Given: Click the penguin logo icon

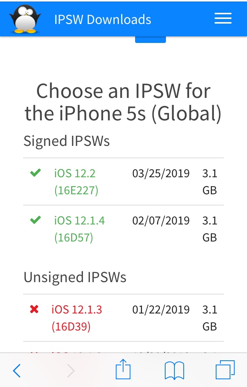Looking at the screenshot, I should (25, 19).
